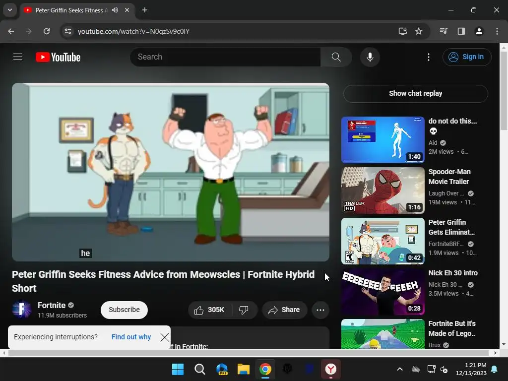Open a new browser tab
Viewport: 508px width, 381px height.
(x=145, y=10)
